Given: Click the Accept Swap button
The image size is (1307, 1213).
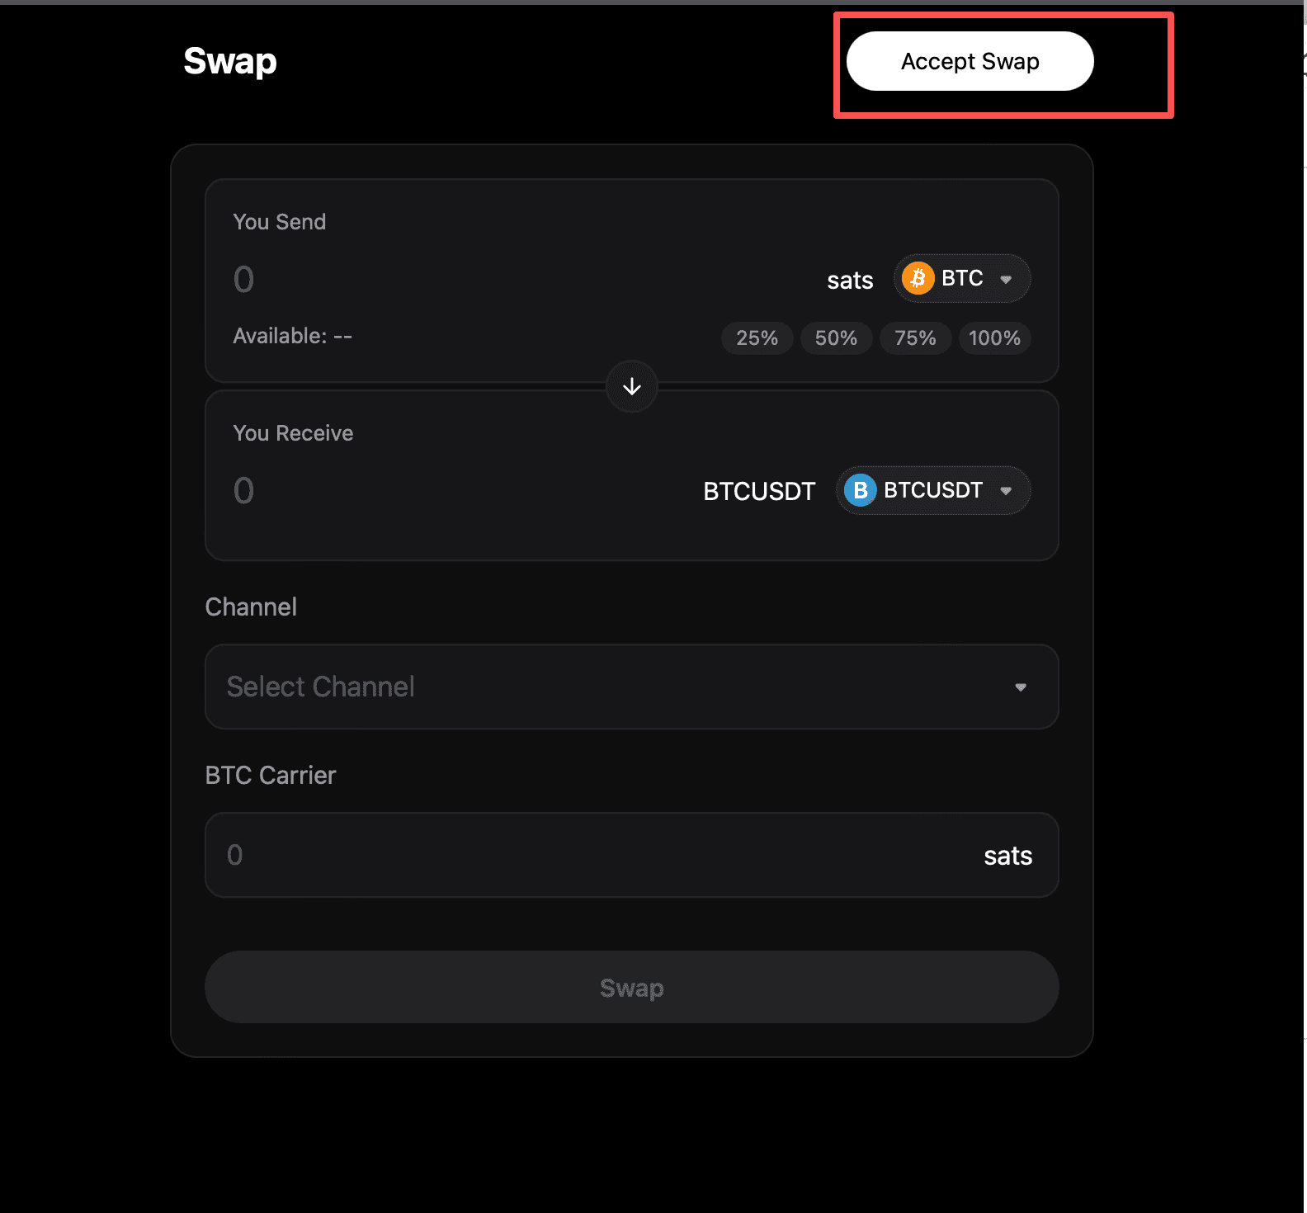Looking at the screenshot, I should click(x=970, y=61).
